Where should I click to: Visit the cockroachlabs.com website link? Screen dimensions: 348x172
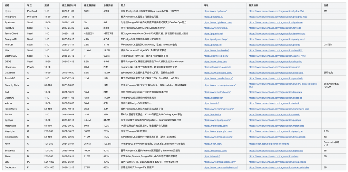tap(221, 167)
